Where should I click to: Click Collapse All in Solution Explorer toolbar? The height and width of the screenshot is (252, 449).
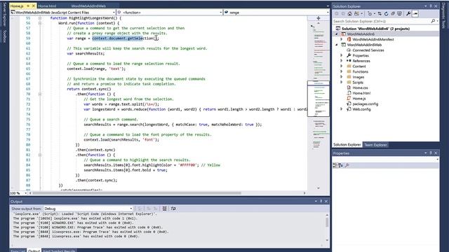[393, 13]
